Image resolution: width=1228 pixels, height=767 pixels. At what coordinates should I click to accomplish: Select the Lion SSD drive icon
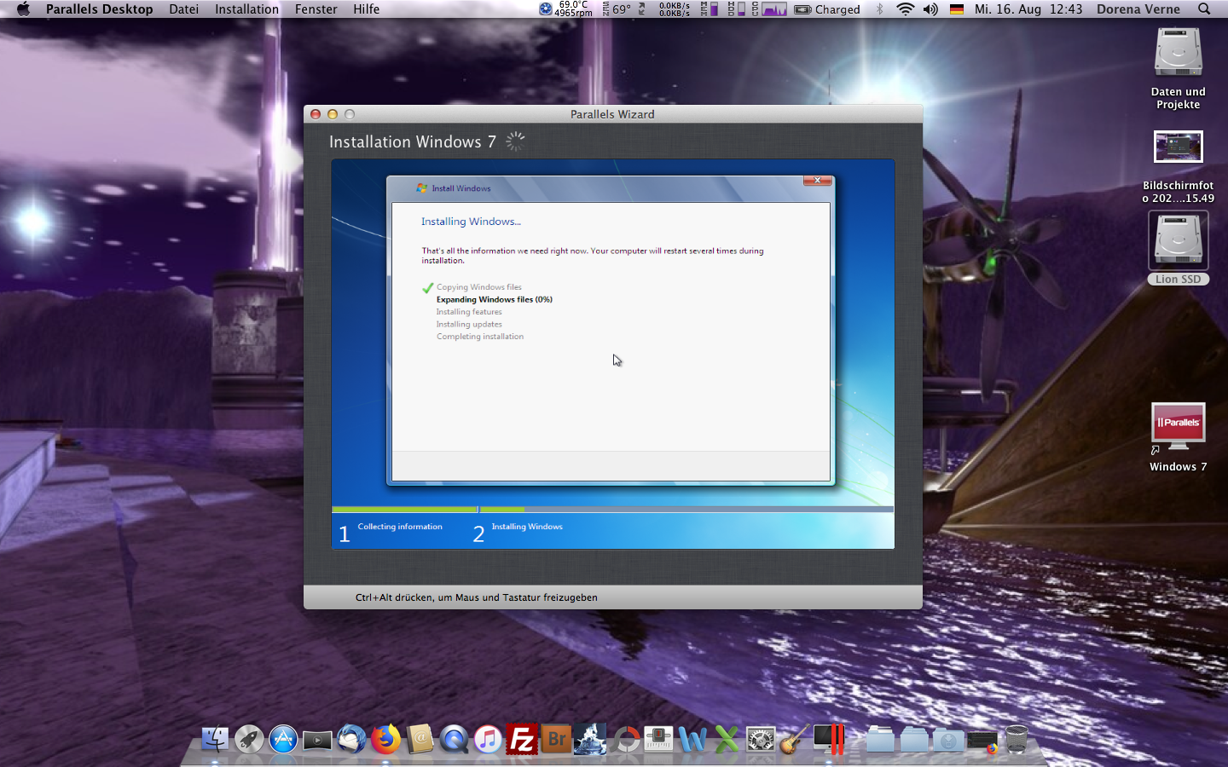tap(1178, 241)
